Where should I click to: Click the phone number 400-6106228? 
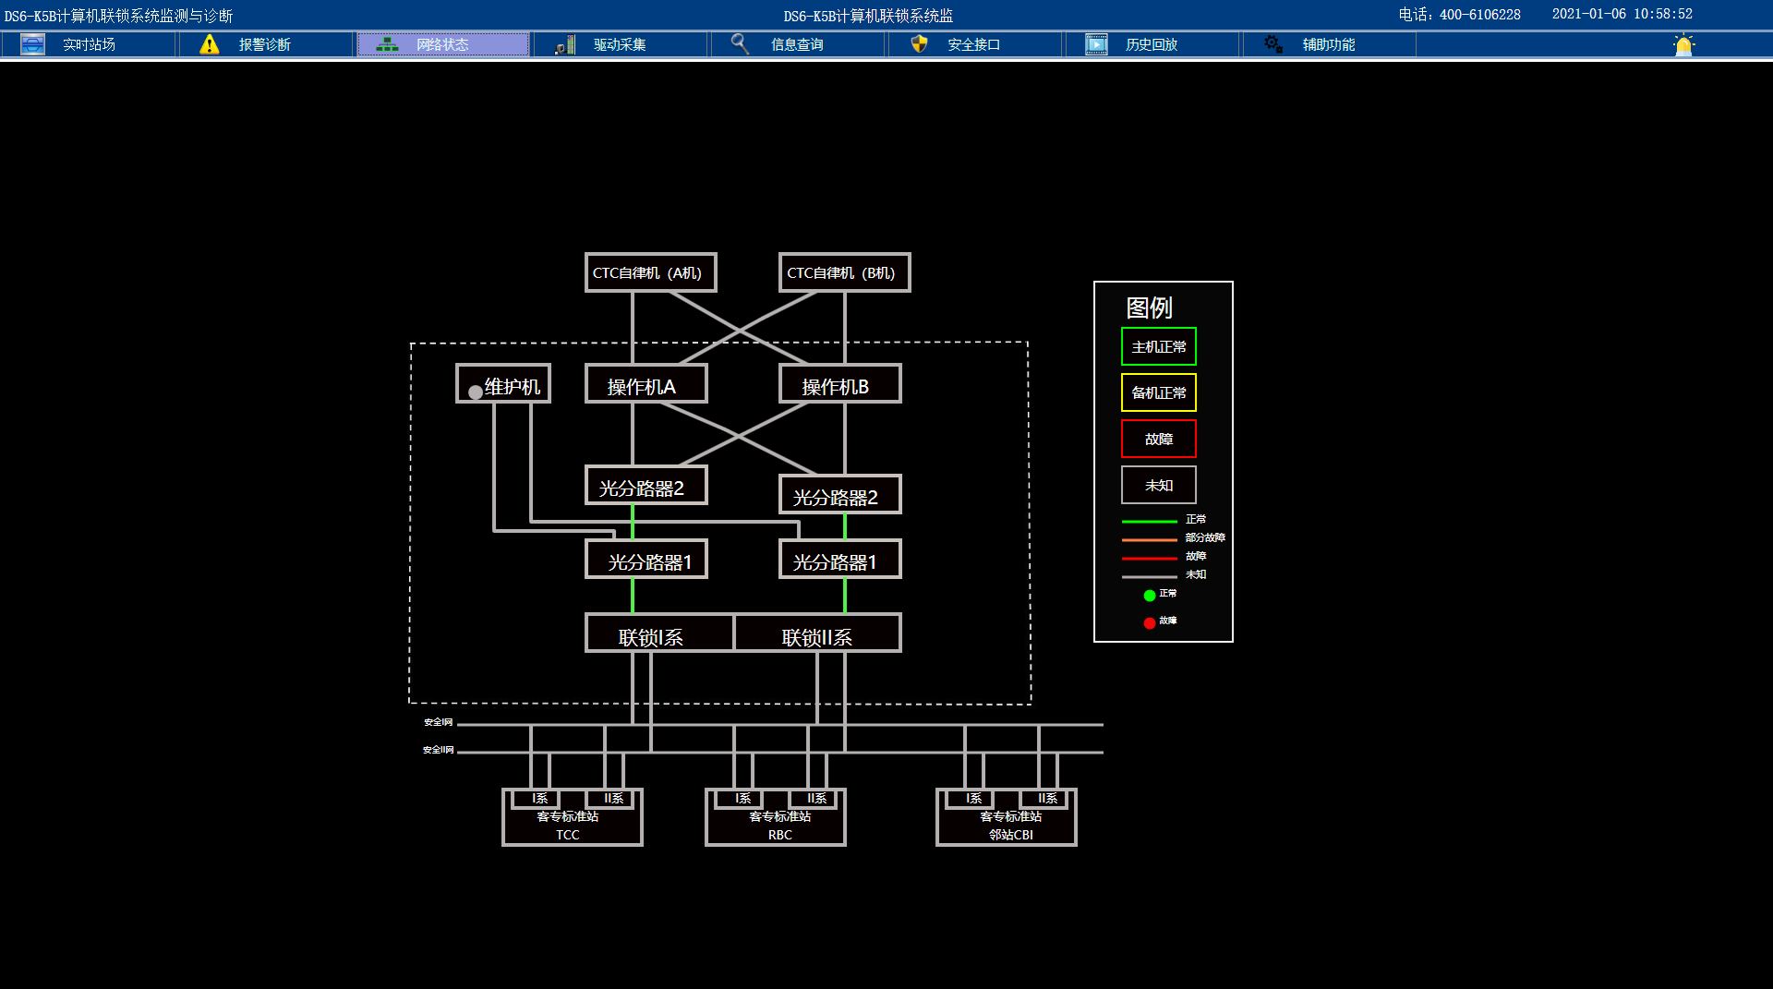1480,15
